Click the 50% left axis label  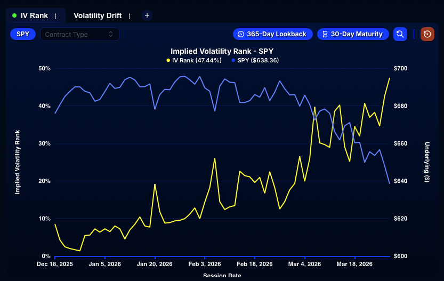pos(44,69)
